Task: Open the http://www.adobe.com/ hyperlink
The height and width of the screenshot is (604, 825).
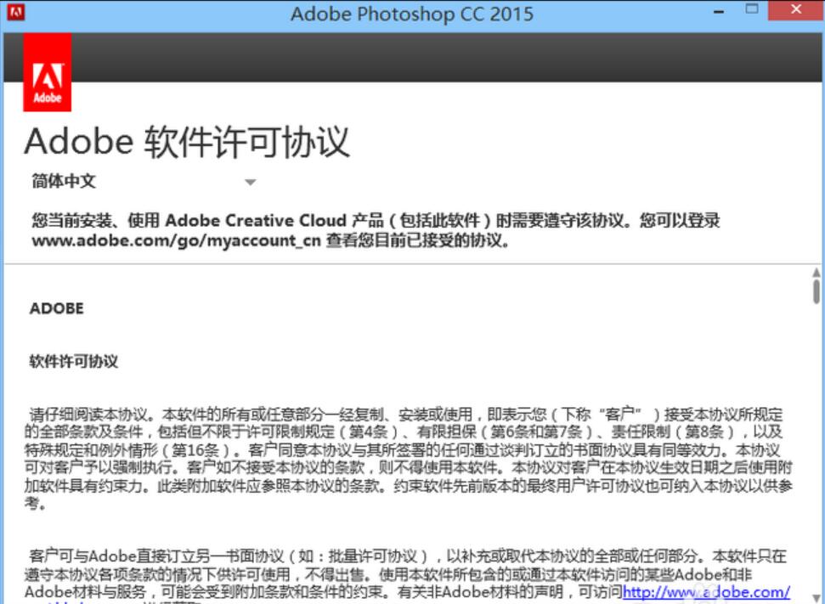Action: point(706,592)
